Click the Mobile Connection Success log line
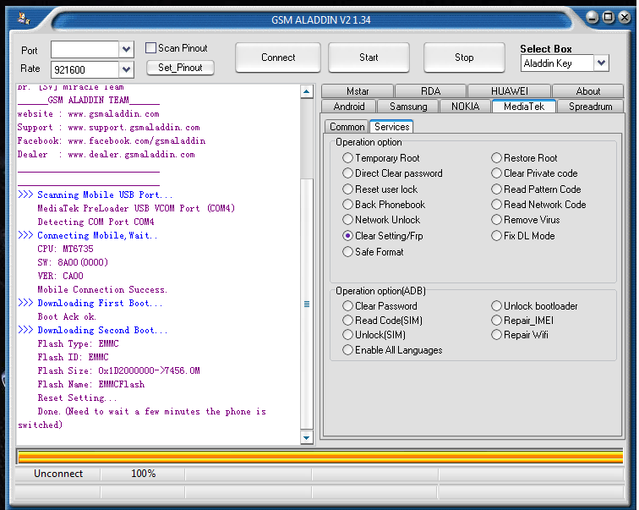This screenshot has width=639, height=510. (102, 289)
